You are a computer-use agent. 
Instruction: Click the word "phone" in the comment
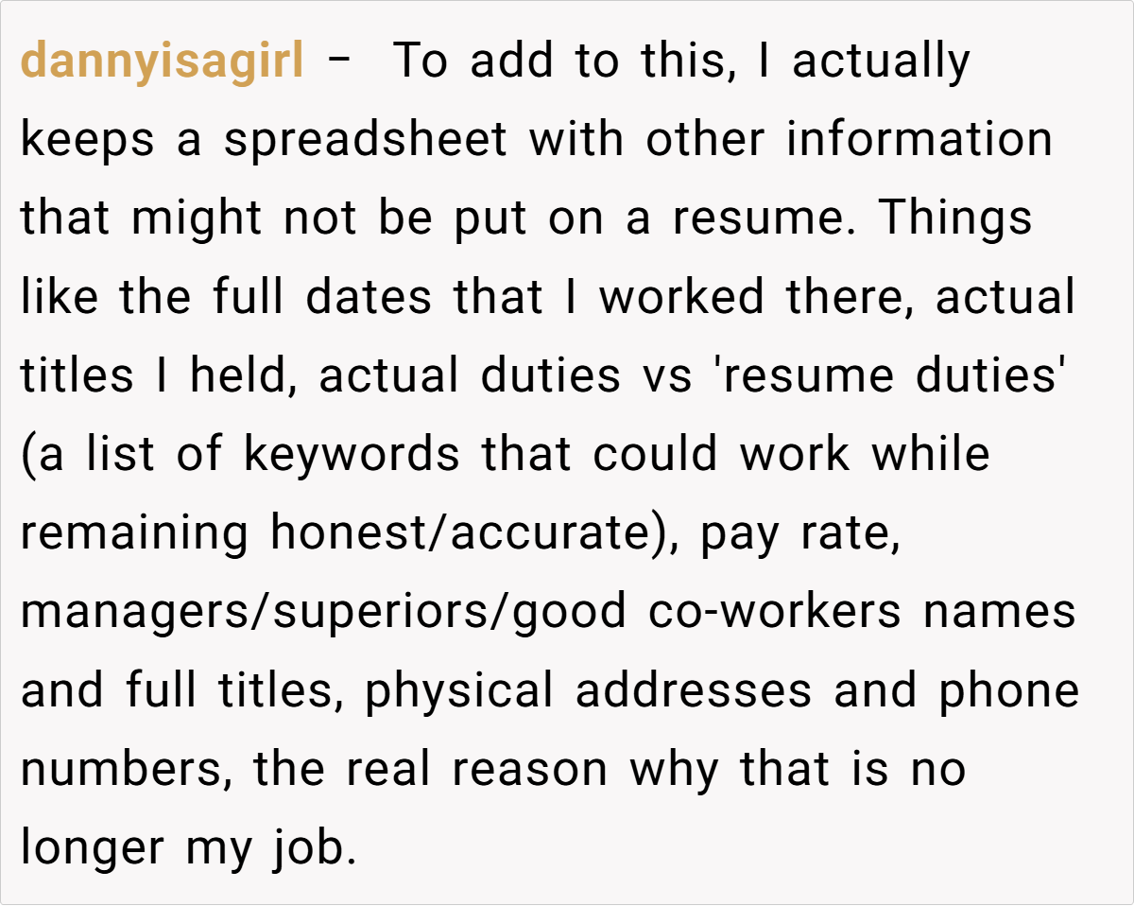(x=1009, y=689)
